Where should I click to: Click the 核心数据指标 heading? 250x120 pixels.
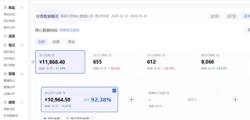click(46, 30)
